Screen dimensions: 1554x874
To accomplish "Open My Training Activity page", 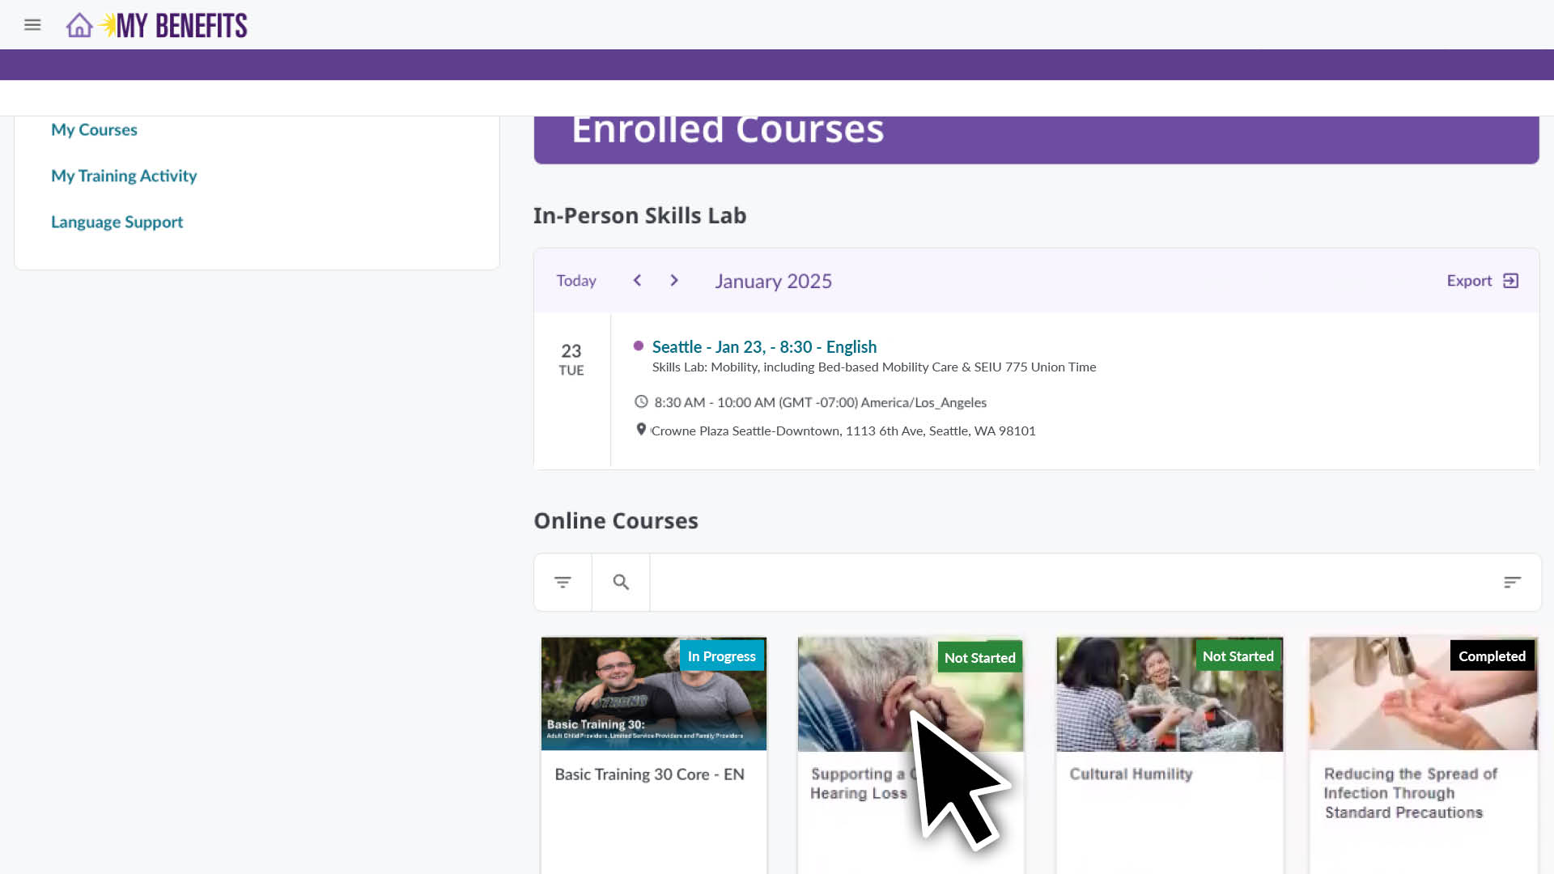I will tap(124, 176).
